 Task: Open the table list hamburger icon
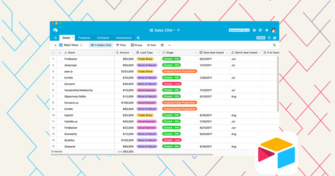click(x=55, y=38)
